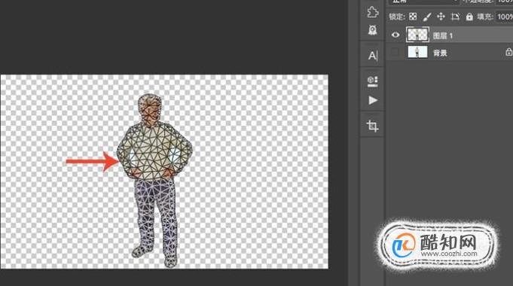Click the padlock on the 背景 layer
This screenshot has height=286, width=513.
[508, 52]
